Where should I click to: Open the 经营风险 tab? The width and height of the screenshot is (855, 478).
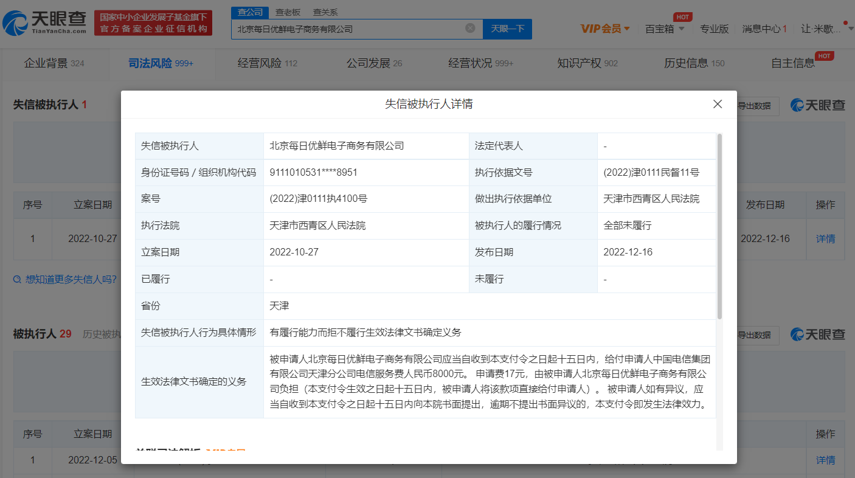pyautogui.click(x=268, y=63)
